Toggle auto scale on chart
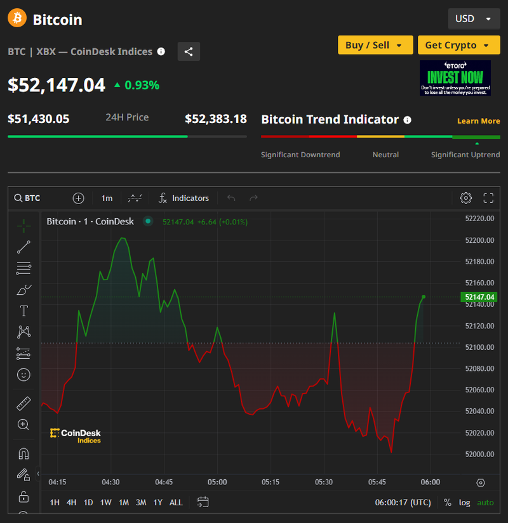This screenshot has height=523, width=508. tap(485, 502)
